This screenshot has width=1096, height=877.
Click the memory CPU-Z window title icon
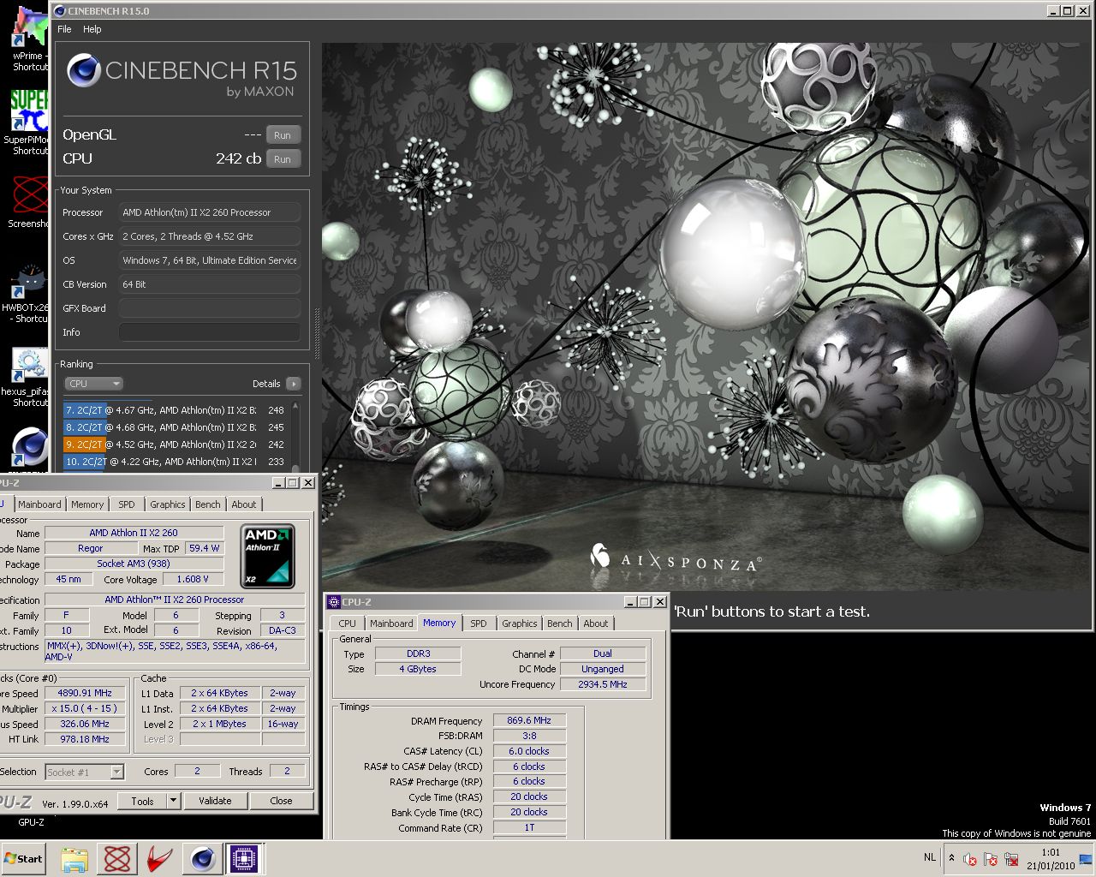[335, 602]
